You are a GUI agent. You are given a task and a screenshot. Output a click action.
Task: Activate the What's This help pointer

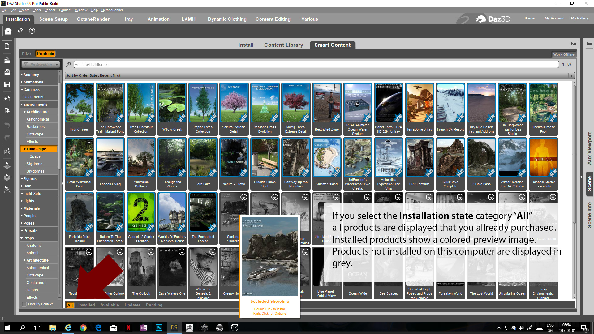pos(20,31)
